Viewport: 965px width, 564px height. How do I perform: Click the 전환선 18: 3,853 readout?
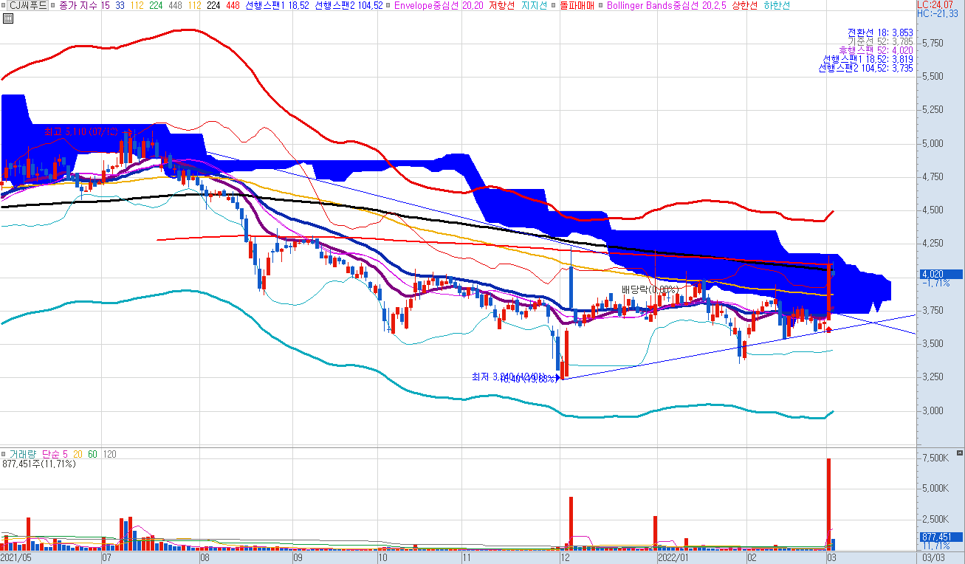(880, 32)
